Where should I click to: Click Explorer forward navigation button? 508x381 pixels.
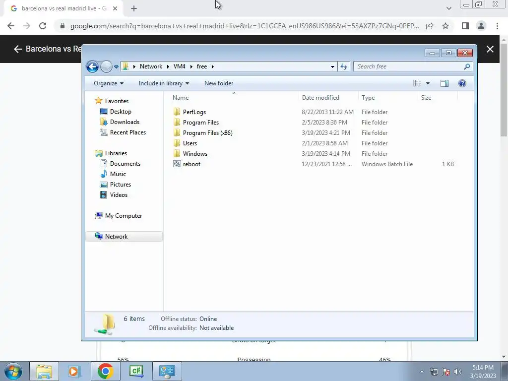tap(106, 67)
